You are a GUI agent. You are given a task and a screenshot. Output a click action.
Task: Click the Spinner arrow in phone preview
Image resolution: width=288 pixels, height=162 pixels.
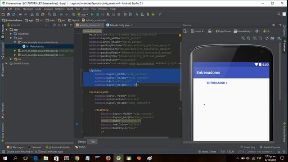coord(204,105)
